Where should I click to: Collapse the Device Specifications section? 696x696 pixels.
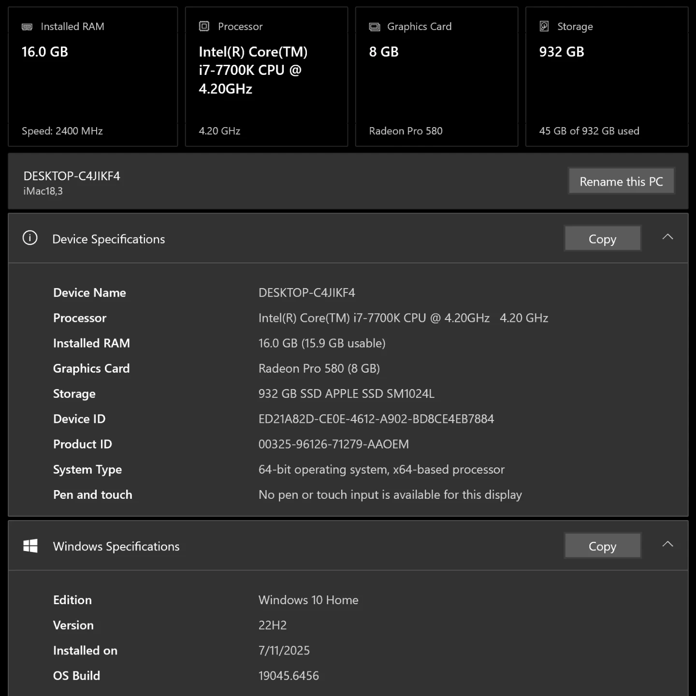[667, 237]
